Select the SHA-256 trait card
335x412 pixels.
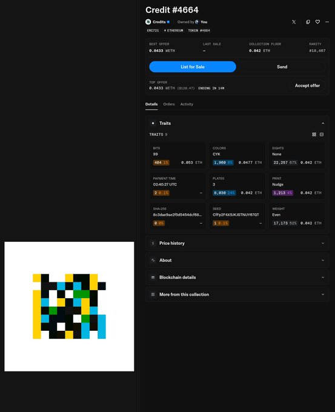[x=177, y=216]
